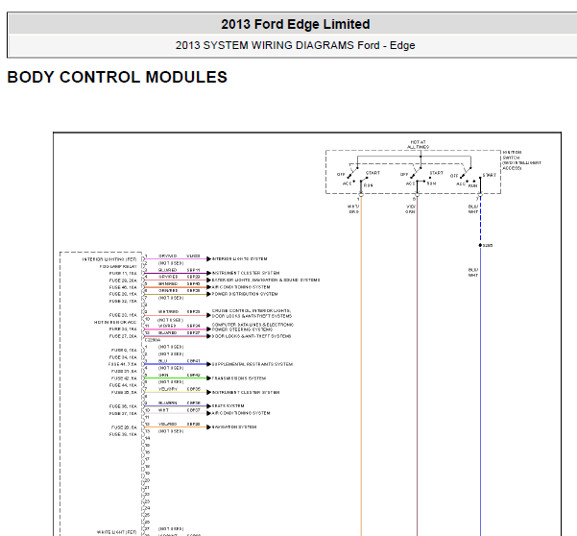577x536 pixels.
Task: Click the S280 splice dot on the blue wire
Action: [x=480, y=245]
